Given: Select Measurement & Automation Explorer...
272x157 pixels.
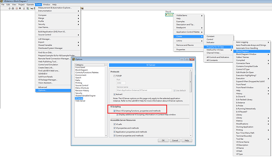Looking at the screenshot, I should [x=58, y=8].
